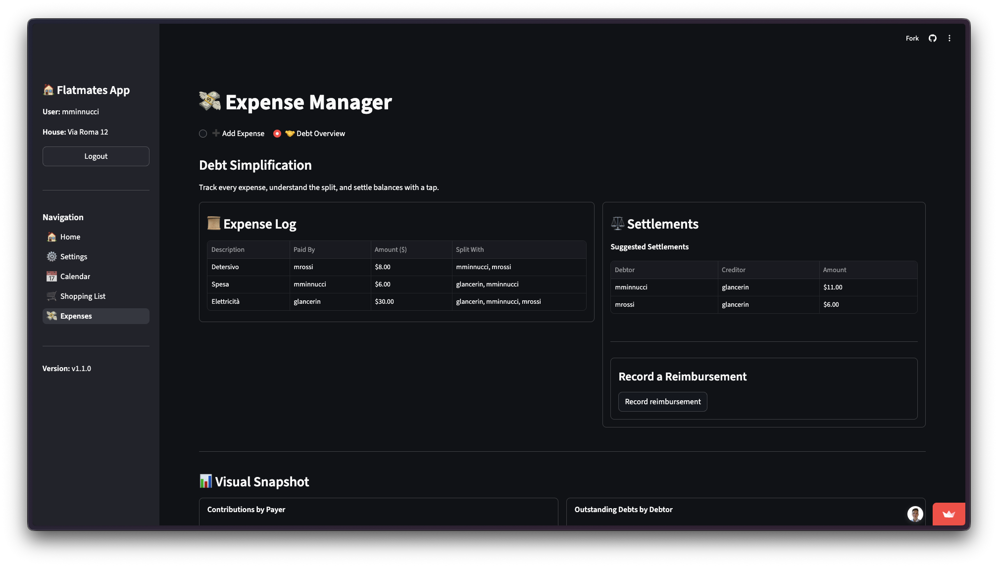This screenshot has width=998, height=567.
Task: Click the Record reimbursement button
Action: pyautogui.click(x=662, y=401)
